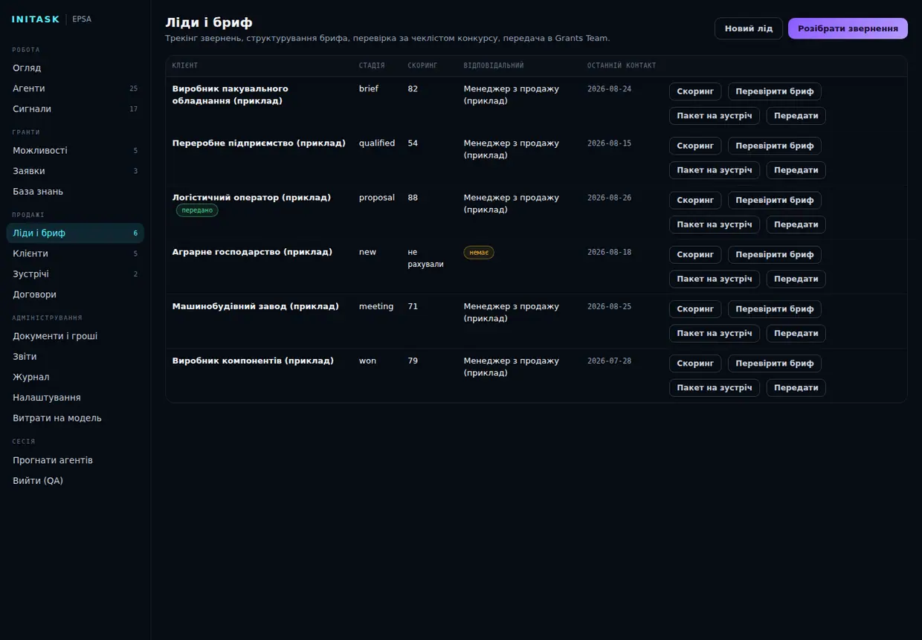Click Скоринг for Машинобудівний завод

point(695,308)
